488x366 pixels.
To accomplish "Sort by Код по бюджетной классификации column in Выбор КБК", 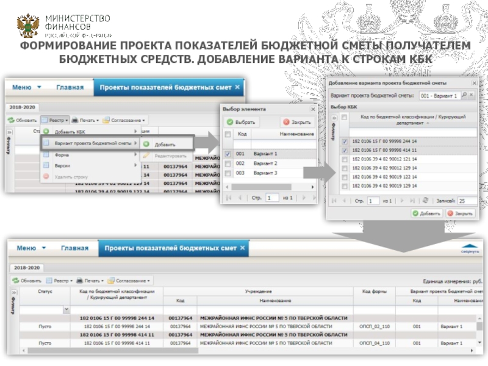I will point(413,120).
